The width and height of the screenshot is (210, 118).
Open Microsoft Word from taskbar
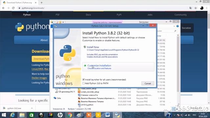tap(108, 115)
